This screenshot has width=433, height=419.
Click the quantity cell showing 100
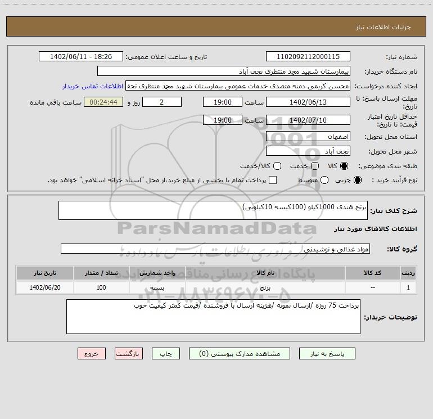101,287
